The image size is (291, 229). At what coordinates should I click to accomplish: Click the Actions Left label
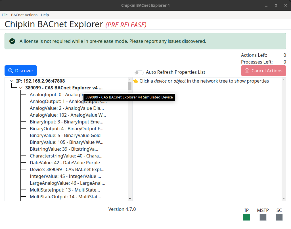[x=254, y=55]
